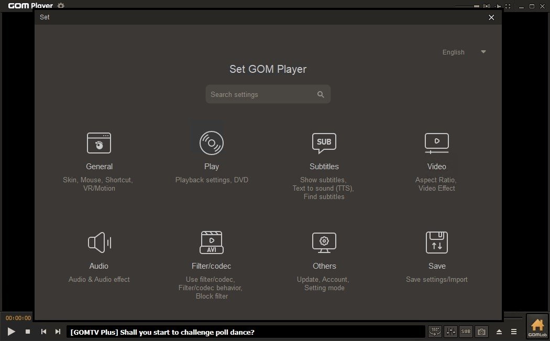Open the Audio speaker icon settings
Screen dimensions: 550x341
(x=100, y=243)
